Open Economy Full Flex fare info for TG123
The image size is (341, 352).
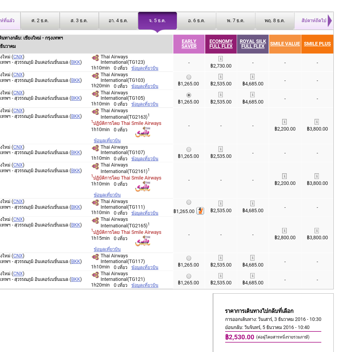tap(221, 59)
